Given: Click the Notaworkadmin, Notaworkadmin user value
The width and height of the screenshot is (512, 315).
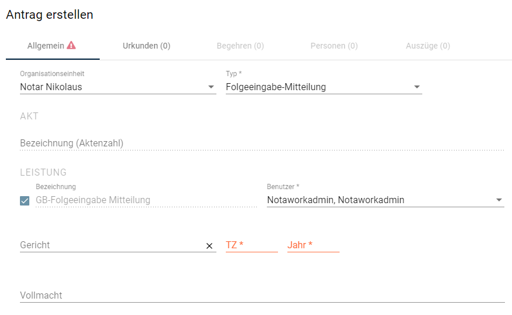Looking at the screenshot, I should coord(335,200).
